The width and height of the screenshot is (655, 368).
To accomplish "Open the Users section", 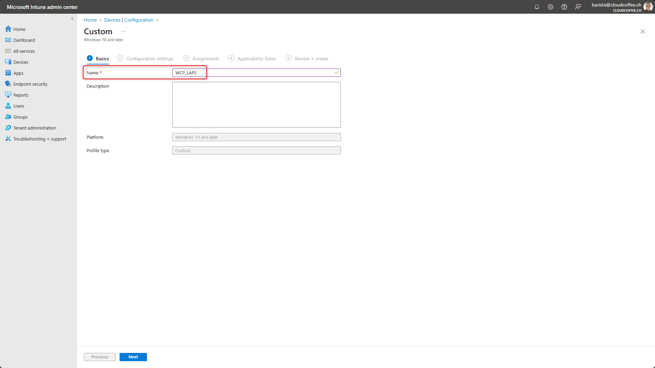I will click(18, 106).
